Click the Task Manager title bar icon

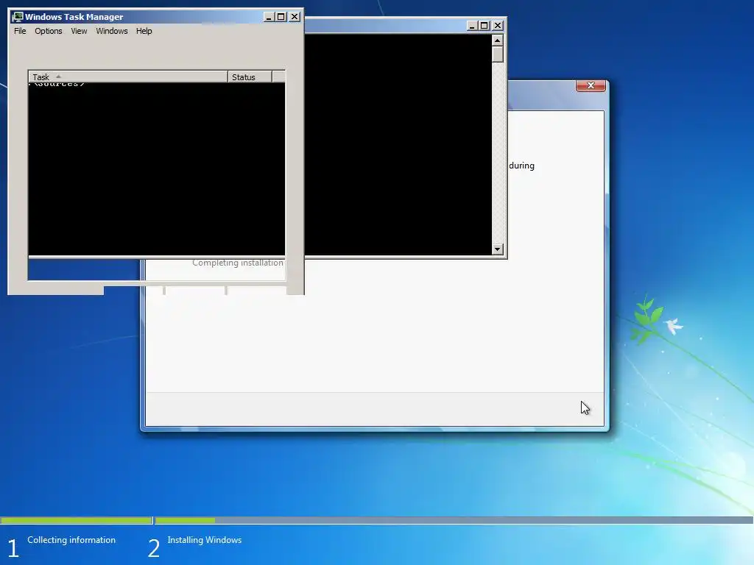18,17
